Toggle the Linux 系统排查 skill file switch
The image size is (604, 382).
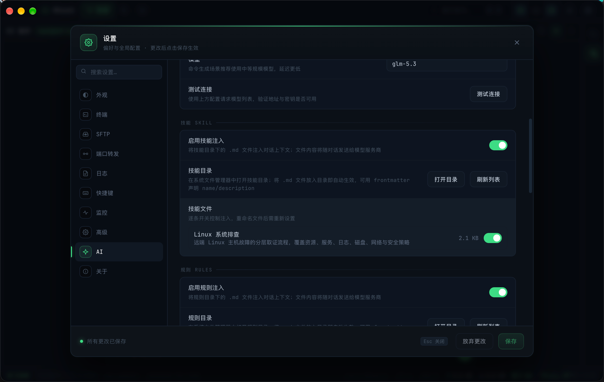click(x=493, y=238)
